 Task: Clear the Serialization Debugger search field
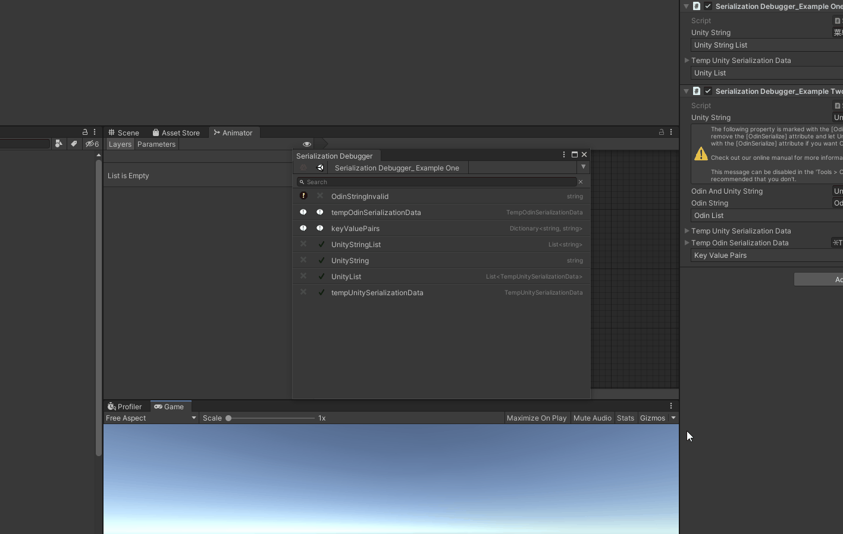pos(581,182)
